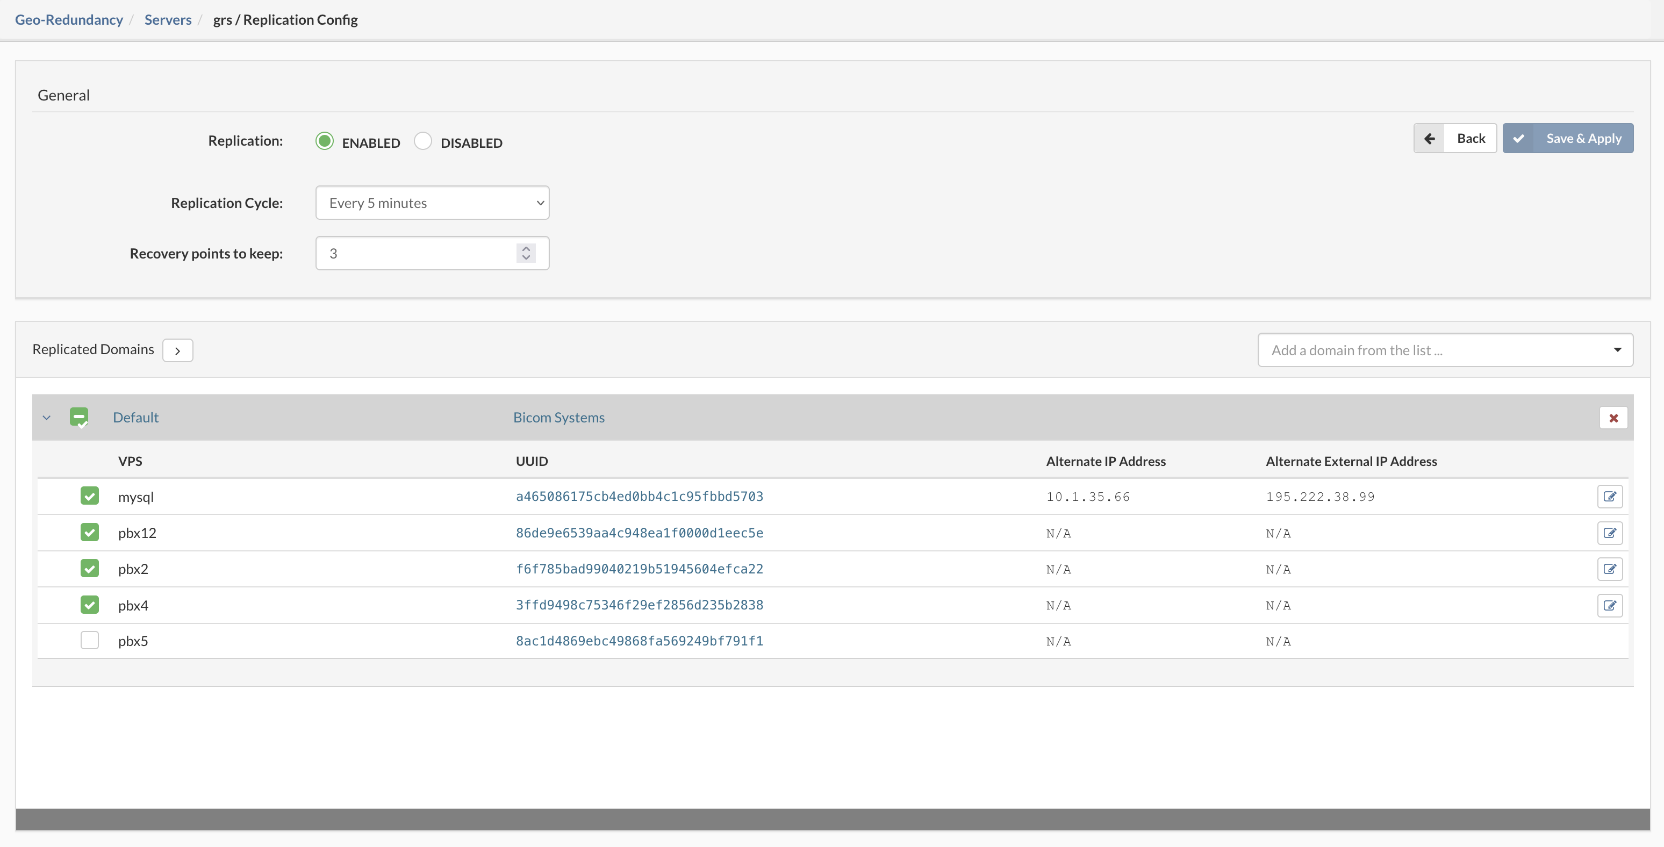Viewport: 1664px width, 847px height.
Task: Open the edit icon for pbx2 row
Action: coord(1609,569)
